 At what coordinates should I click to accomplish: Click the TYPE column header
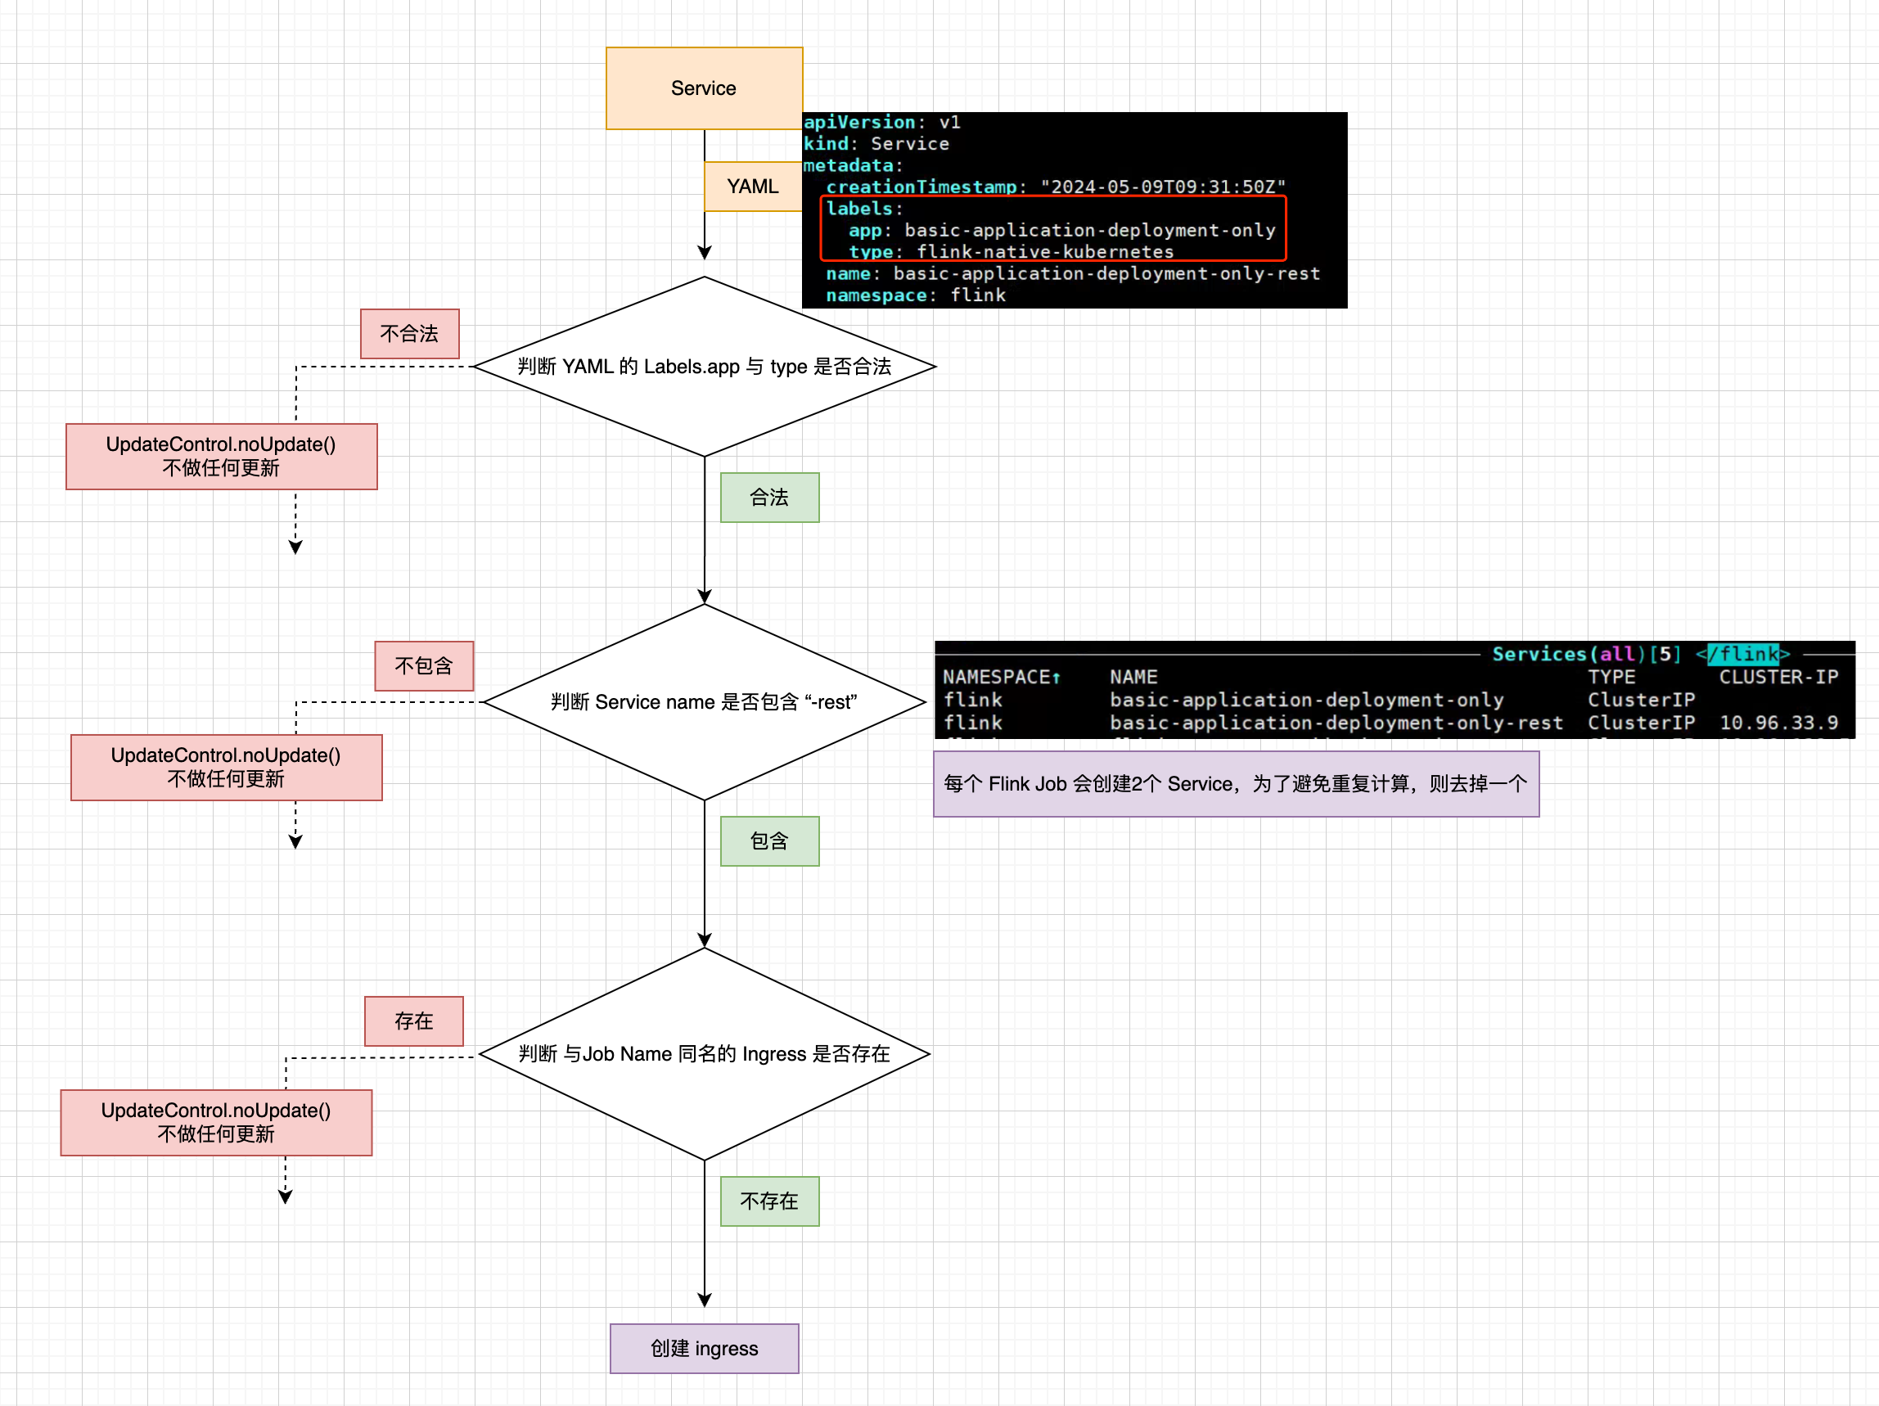point(1611,677)
